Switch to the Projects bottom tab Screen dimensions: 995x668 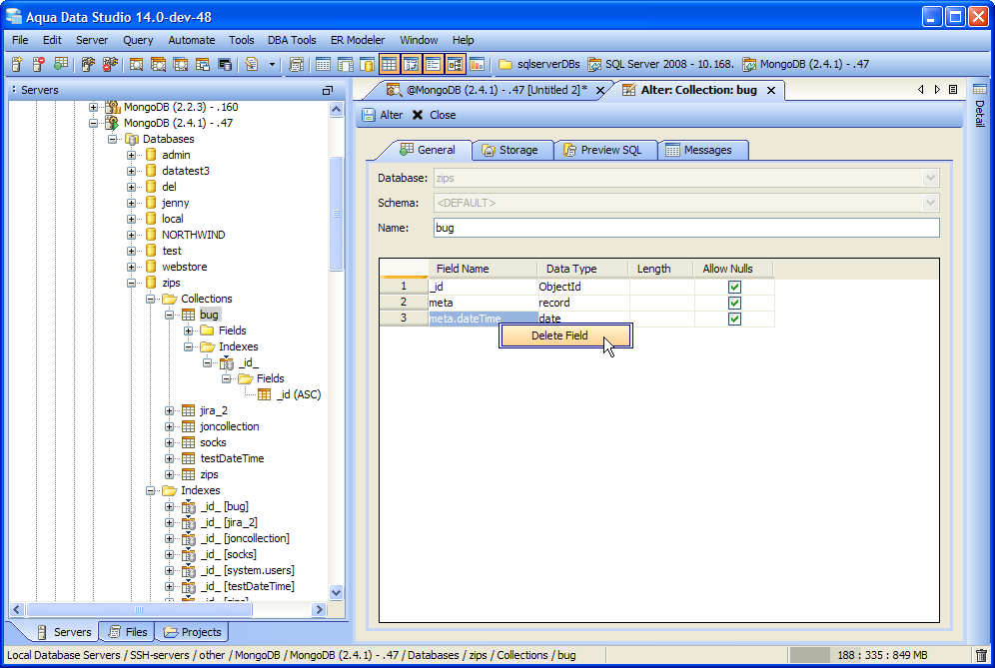[x=192, y=632]
